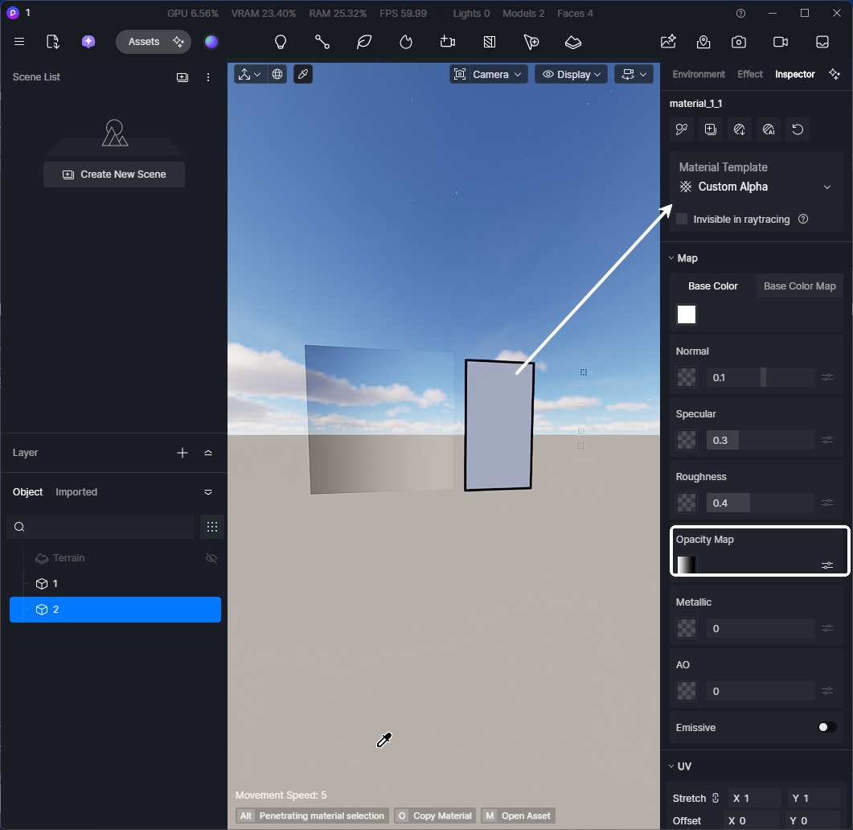Open the Material Template Custom Alpha dropdown

point(755,187)
